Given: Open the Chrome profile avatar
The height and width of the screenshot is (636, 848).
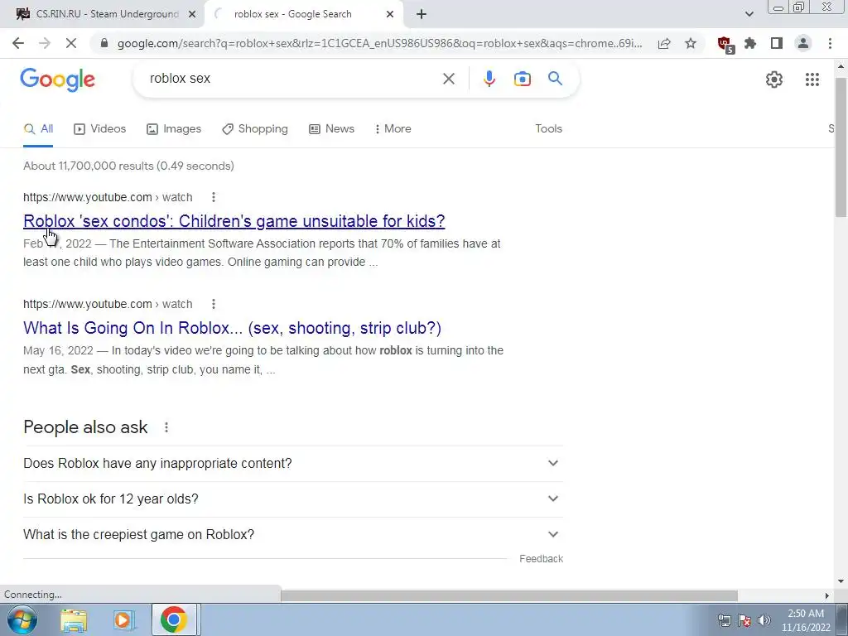Looking at the screenshot, I should tap(803, 43).
